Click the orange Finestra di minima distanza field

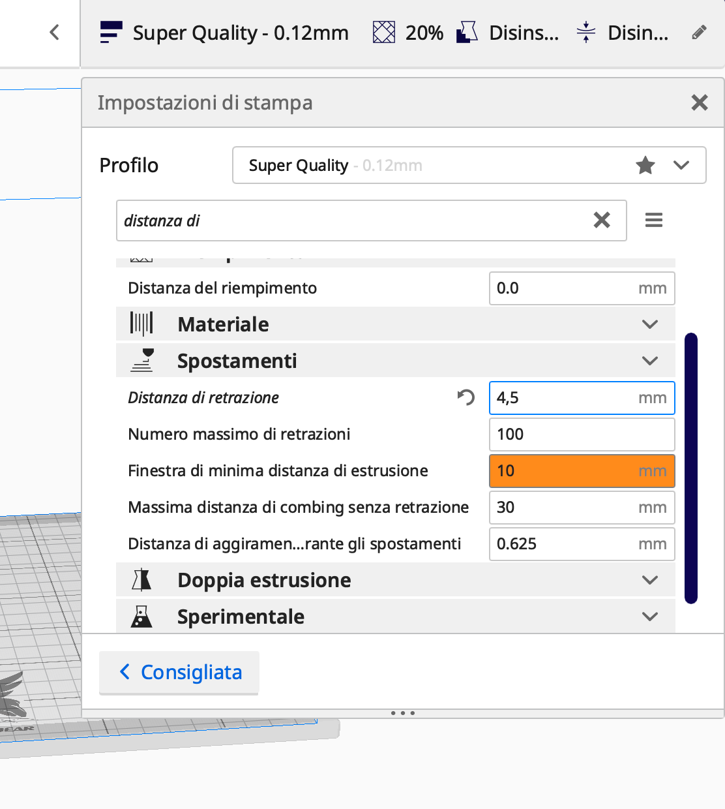pyautogui.click(x=564, y=471)
